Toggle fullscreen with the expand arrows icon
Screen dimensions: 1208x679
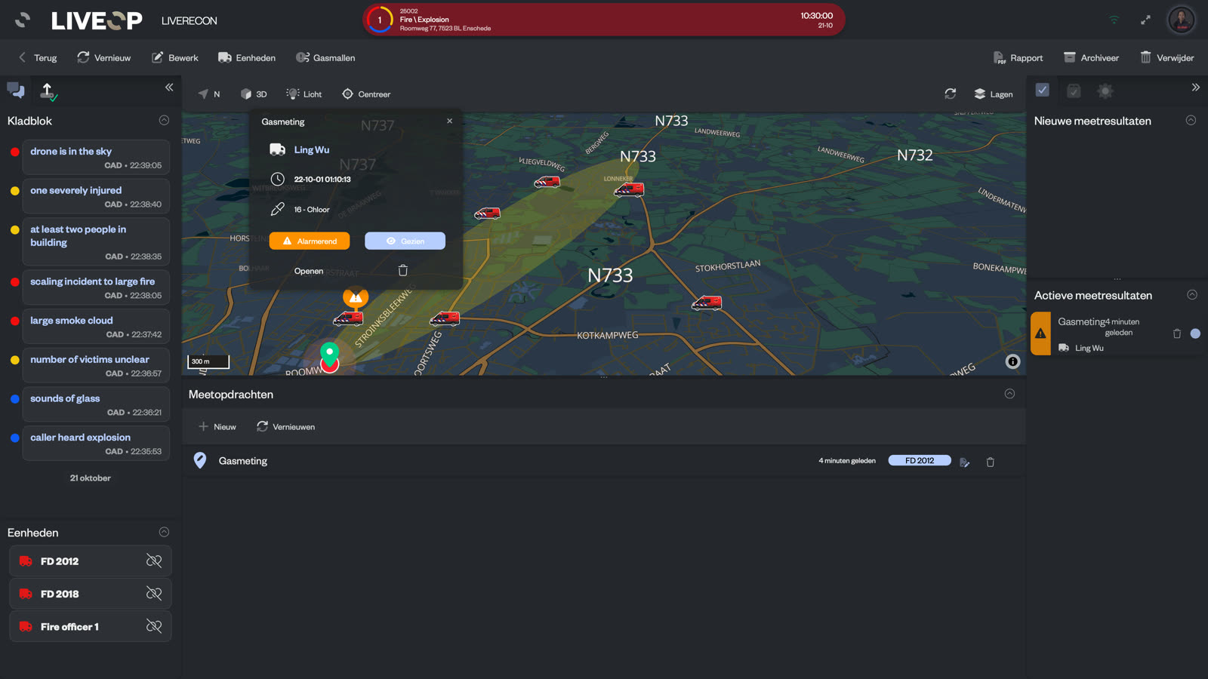point(1145,20)
